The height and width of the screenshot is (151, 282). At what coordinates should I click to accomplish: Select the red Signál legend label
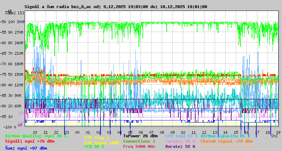pyautogui.click(x=30, y=141)
